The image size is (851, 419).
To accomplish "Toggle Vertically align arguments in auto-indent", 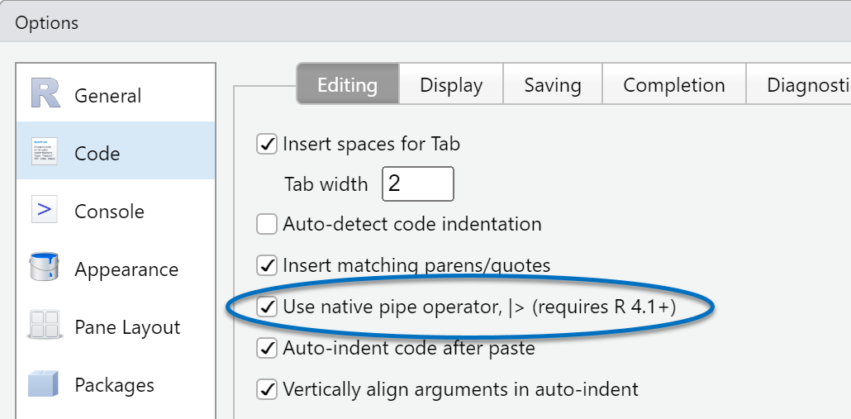I will coord(267,389).
